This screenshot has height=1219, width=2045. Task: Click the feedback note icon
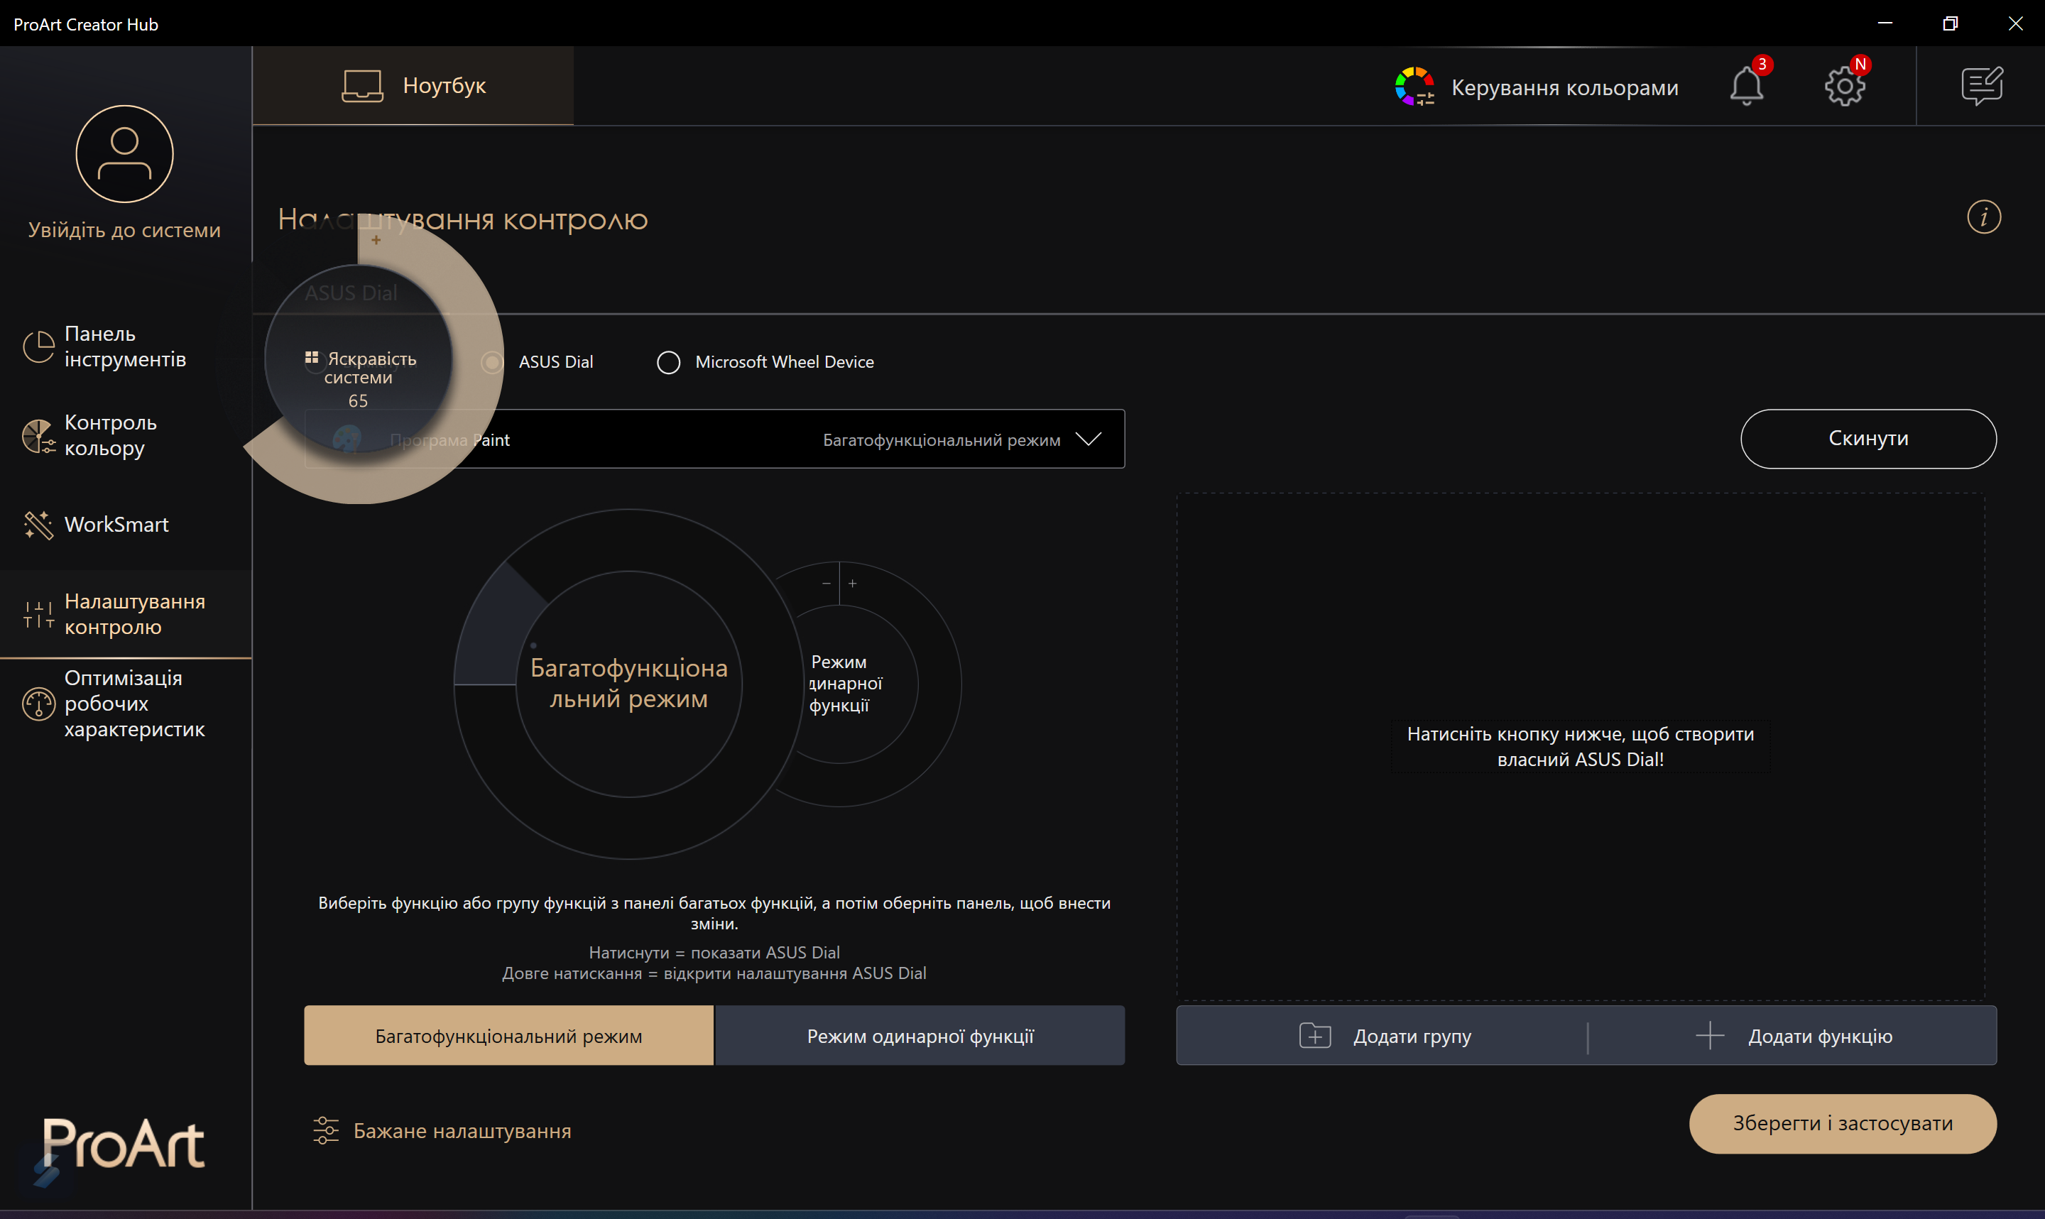[1982, 86]
